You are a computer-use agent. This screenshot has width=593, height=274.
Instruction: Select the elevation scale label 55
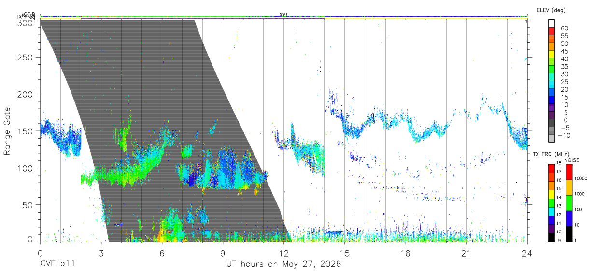click(564, 36)
